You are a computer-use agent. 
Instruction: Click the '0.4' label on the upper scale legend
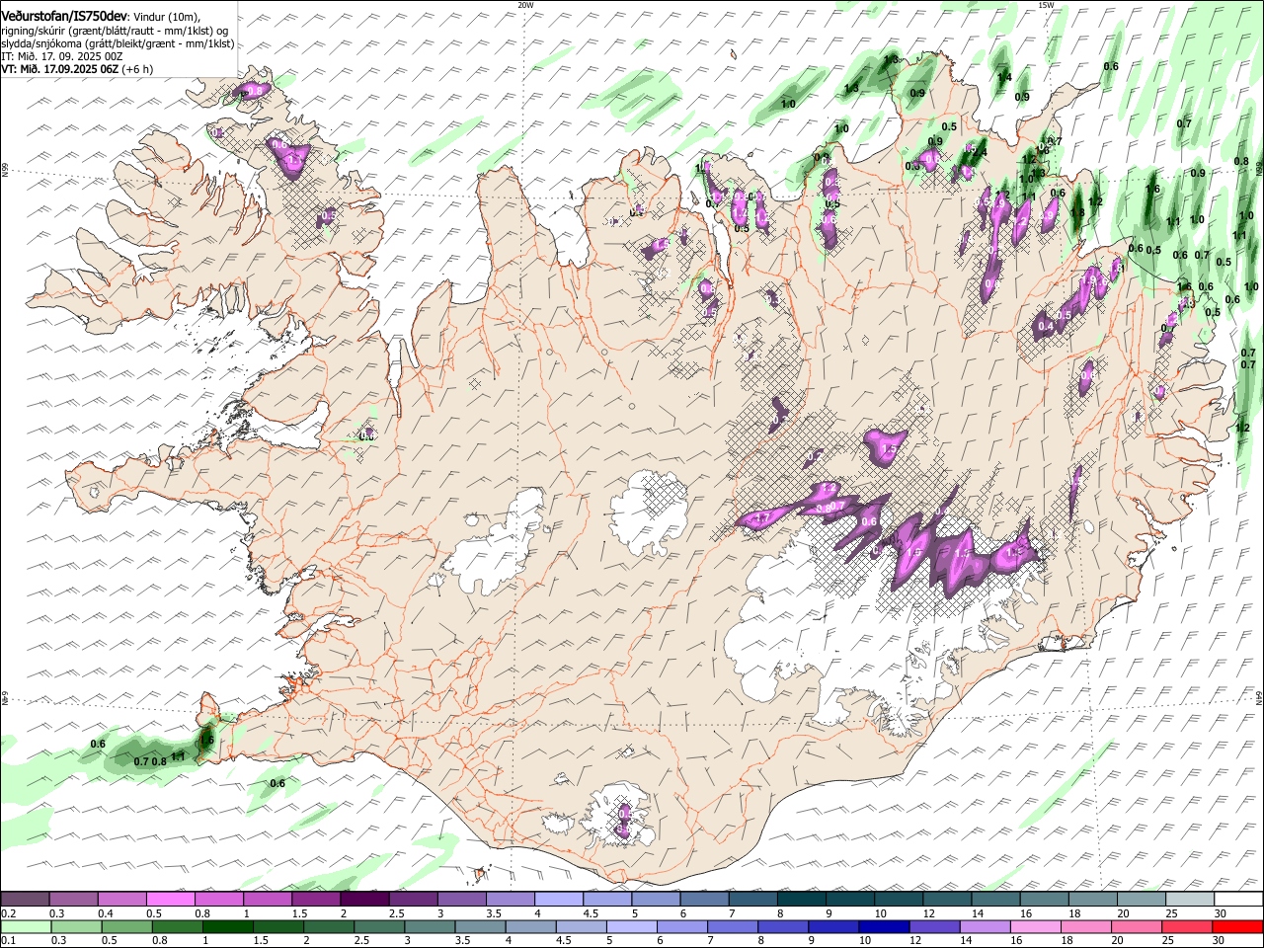click(x=106, y=913)
